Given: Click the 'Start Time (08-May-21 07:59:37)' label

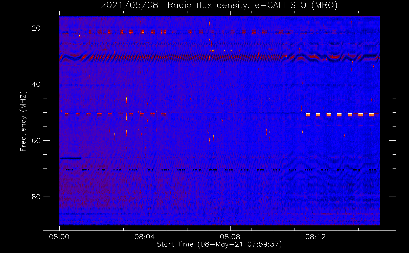Looking at the screenshot, I should point(219,244).
